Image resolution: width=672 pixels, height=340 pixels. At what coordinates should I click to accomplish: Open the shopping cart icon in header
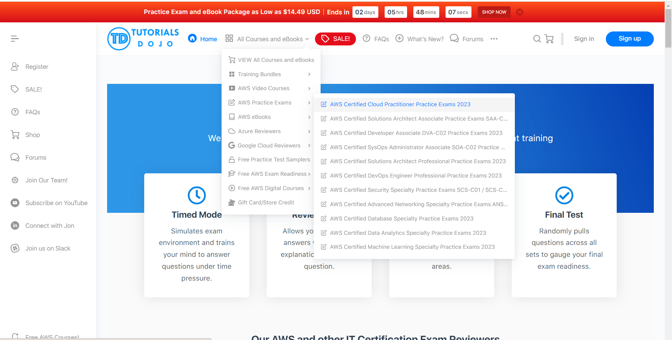pyautogui.click(x=549, y=39)
